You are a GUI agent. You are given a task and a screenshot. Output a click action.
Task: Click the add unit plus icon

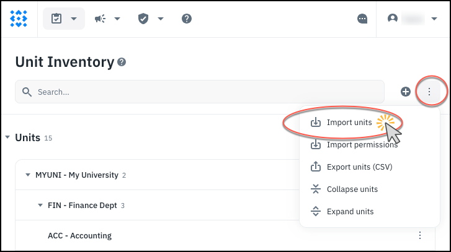pos(406,92)
